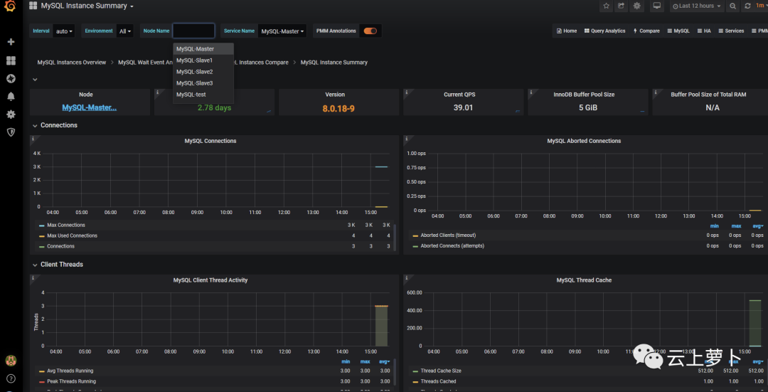Select MySQL-Slave3 from Node Name list
The image size is (768, 392).
203,83
